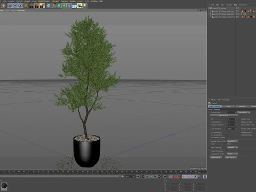
Task: Click the timeline preview range slider
Action: click(61, 177)
